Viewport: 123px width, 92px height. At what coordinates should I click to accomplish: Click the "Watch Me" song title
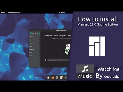(108, 69)
